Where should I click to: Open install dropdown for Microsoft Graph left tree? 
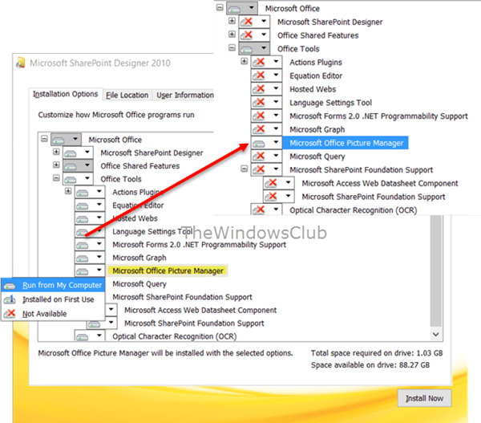(99, 257)
